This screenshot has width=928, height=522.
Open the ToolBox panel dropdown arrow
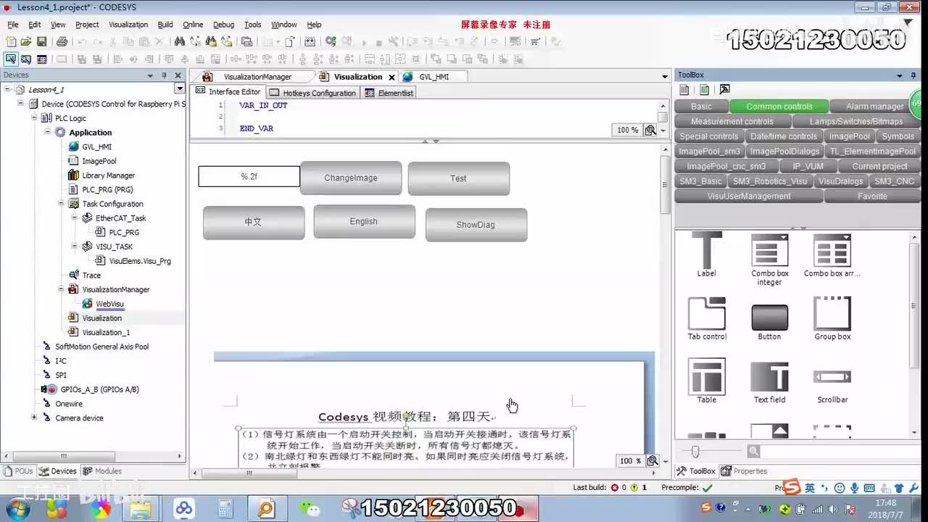[900, 75]
